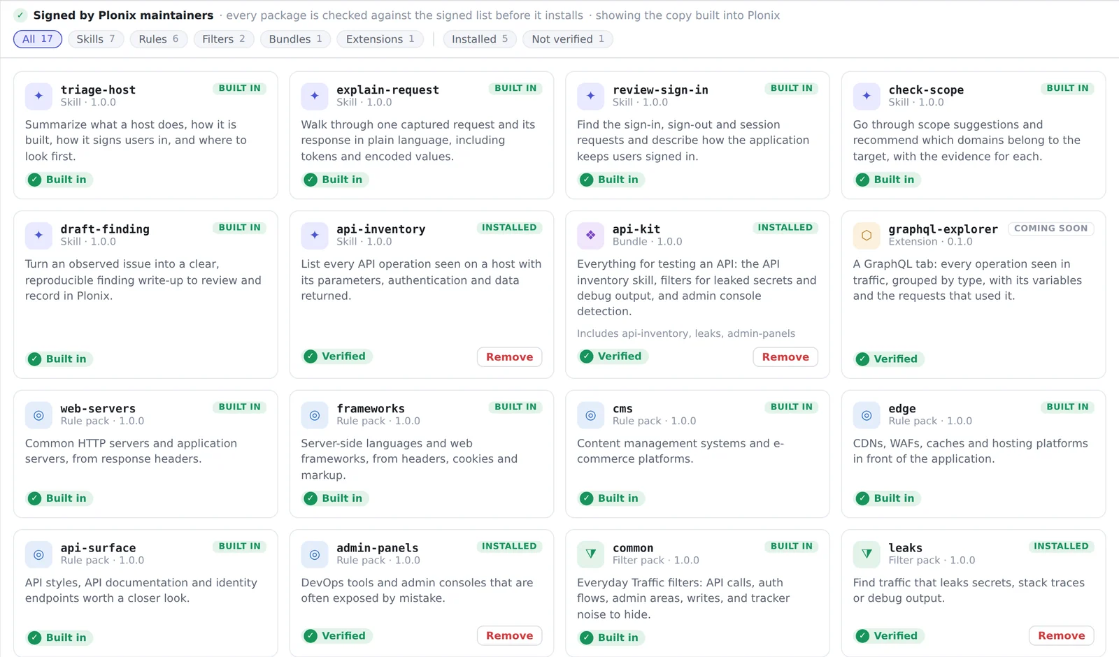The image size is (1119, 657).
Task: Click the Built in badge on api-surface
Action: point(59,637)
